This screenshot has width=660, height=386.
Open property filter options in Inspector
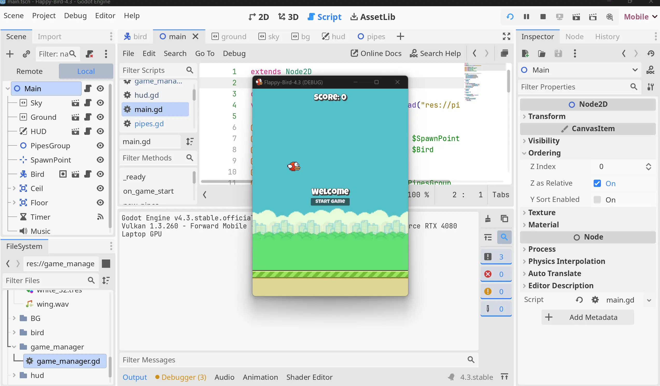tap(650, 87)
